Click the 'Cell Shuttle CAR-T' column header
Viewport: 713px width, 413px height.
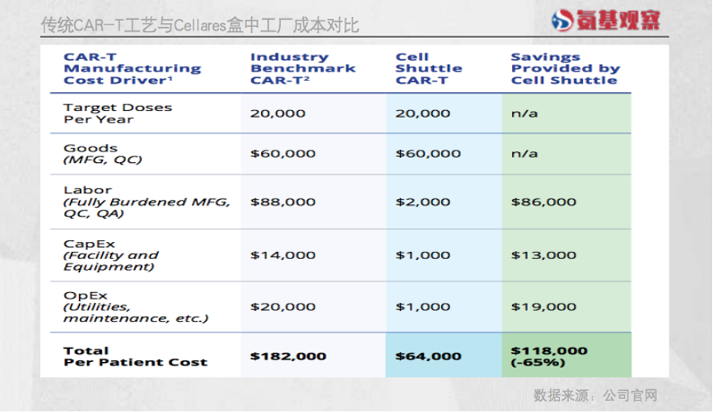coord(429,68)
